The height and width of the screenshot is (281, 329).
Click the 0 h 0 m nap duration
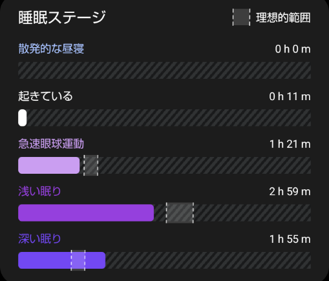293,49
